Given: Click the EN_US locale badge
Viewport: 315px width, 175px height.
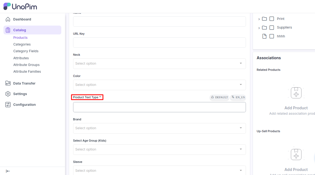Looking at the screenshot, I should (x=238, y=97).
